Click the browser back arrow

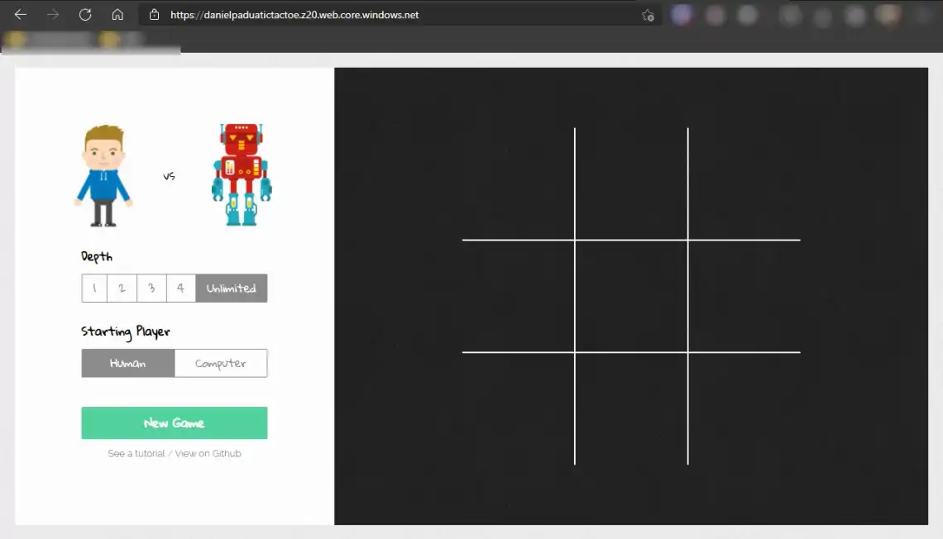tap(20, 14)
